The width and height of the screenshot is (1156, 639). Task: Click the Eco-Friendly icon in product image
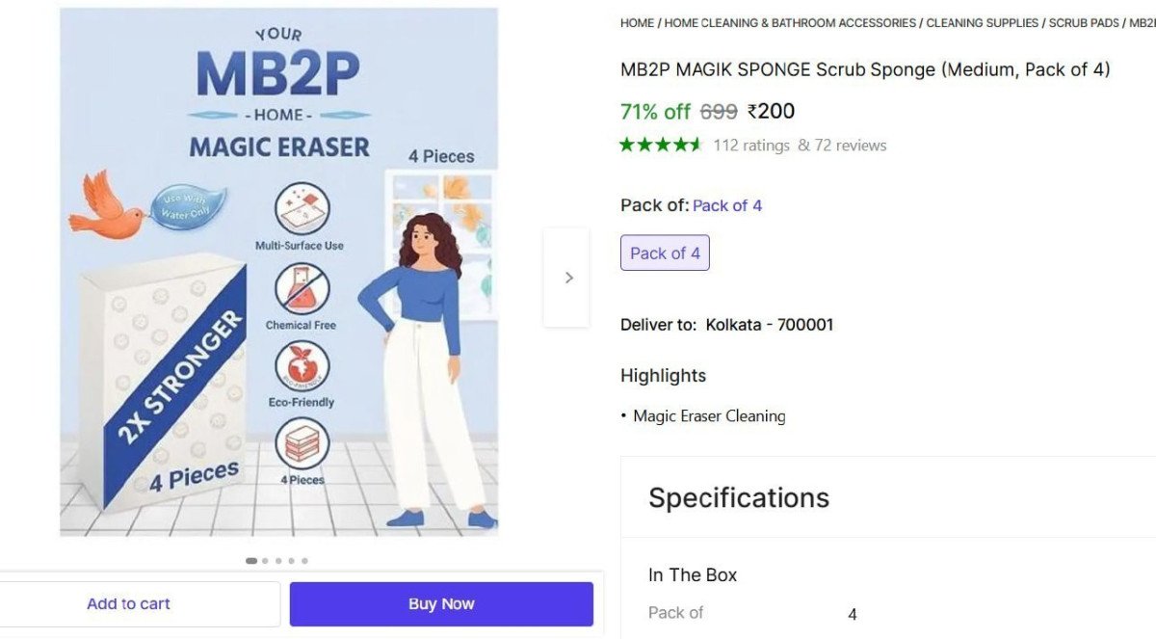(302, 367)
